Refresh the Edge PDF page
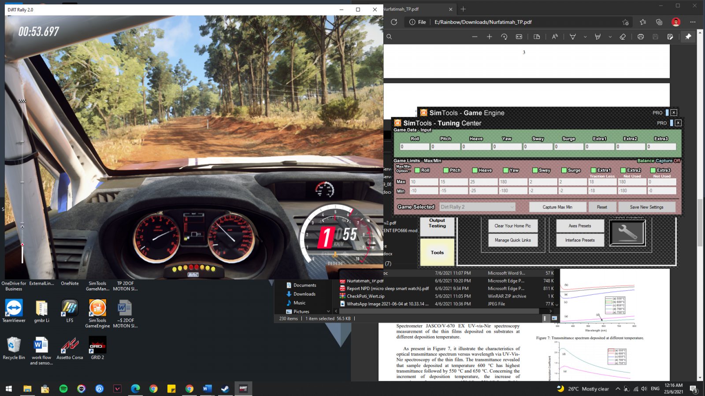The width and height of the screenshot is (705, 396). coord(394,22)
